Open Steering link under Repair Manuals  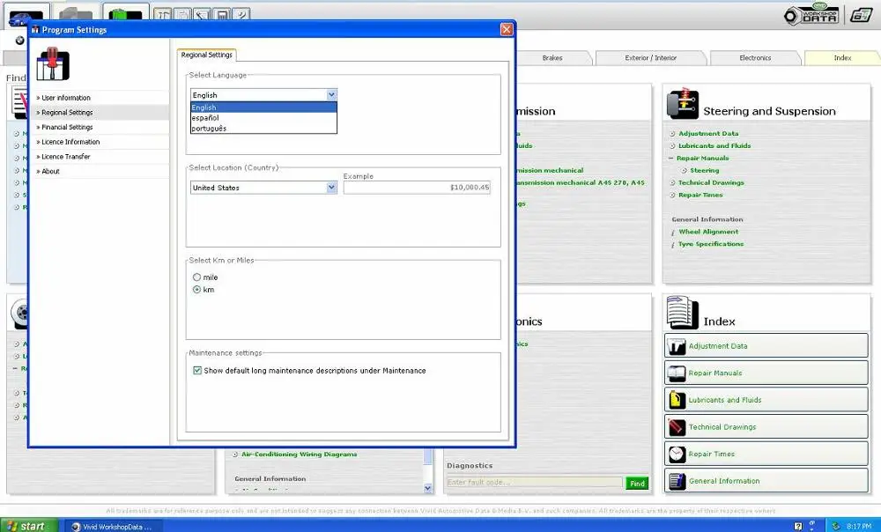point(705,171)
